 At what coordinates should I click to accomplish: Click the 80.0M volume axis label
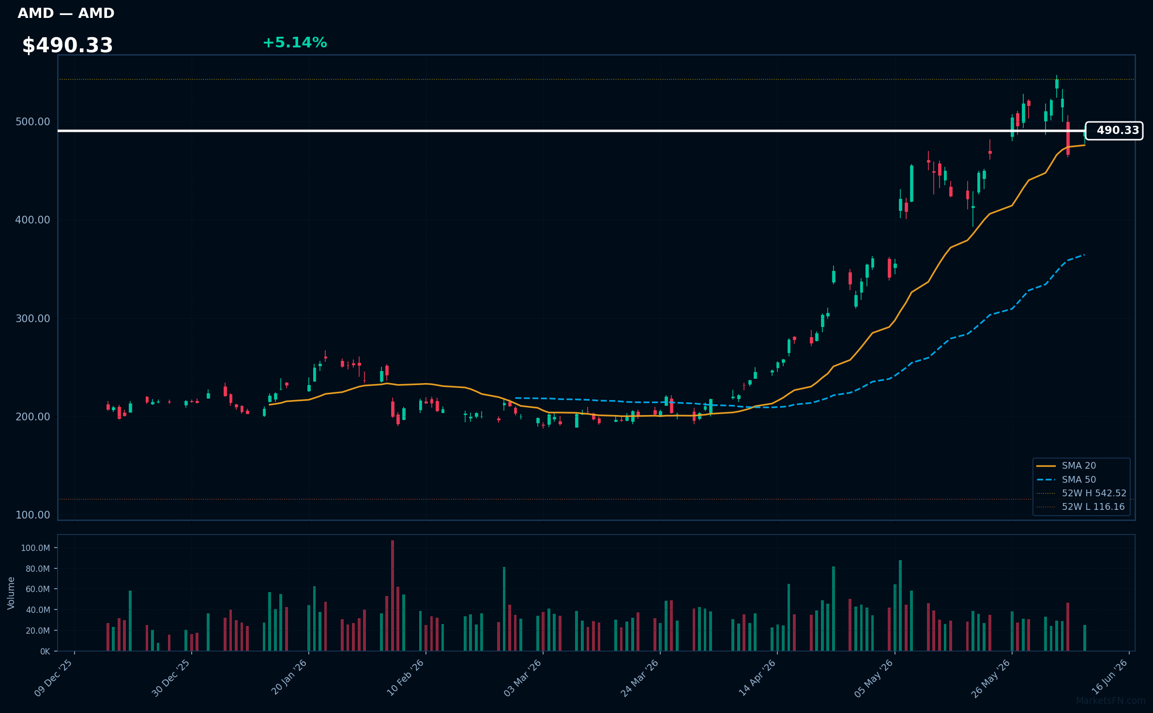pos(38,569)
